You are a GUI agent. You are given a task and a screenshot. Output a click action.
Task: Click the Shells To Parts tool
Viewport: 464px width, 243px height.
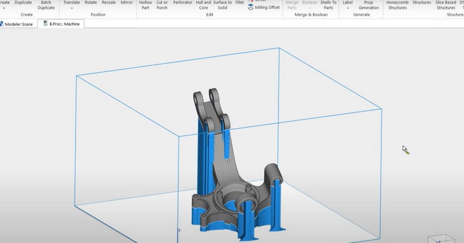coord(328,5)
